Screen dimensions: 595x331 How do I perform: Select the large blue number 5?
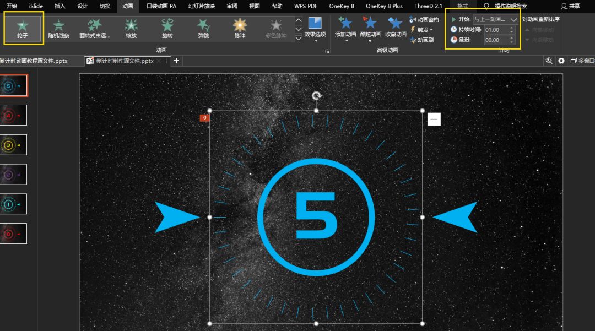point(316,215)
